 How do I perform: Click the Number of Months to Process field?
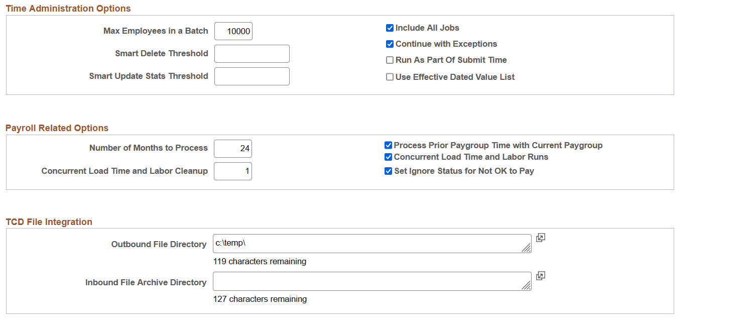[233, 149]
